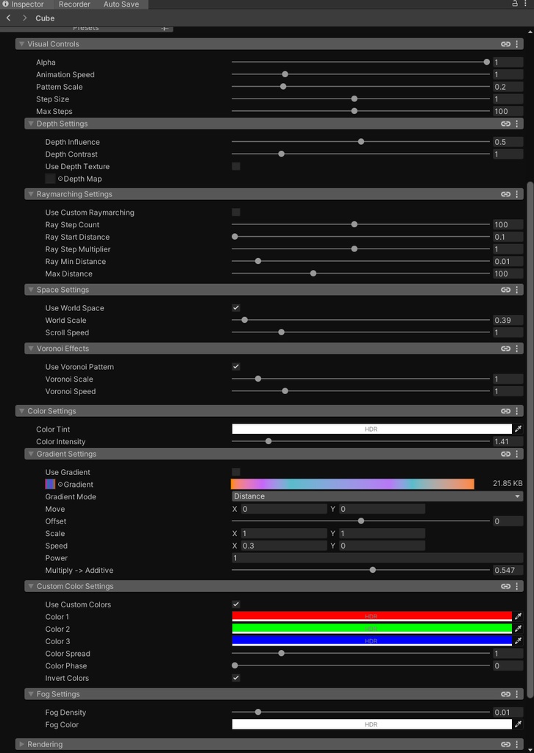Click the link icon on Fog Settings
534x753 pixels.
tap(505, 694)
